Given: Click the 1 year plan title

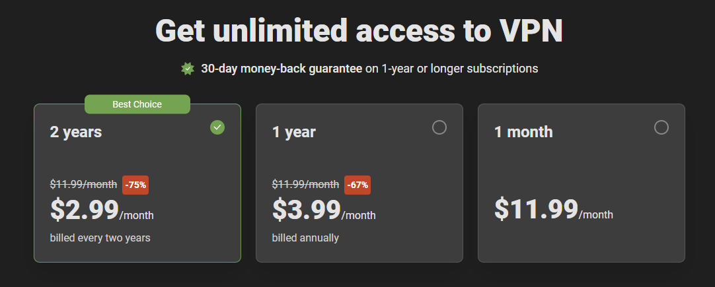Looking at the screenshot, I should (294, 132).
